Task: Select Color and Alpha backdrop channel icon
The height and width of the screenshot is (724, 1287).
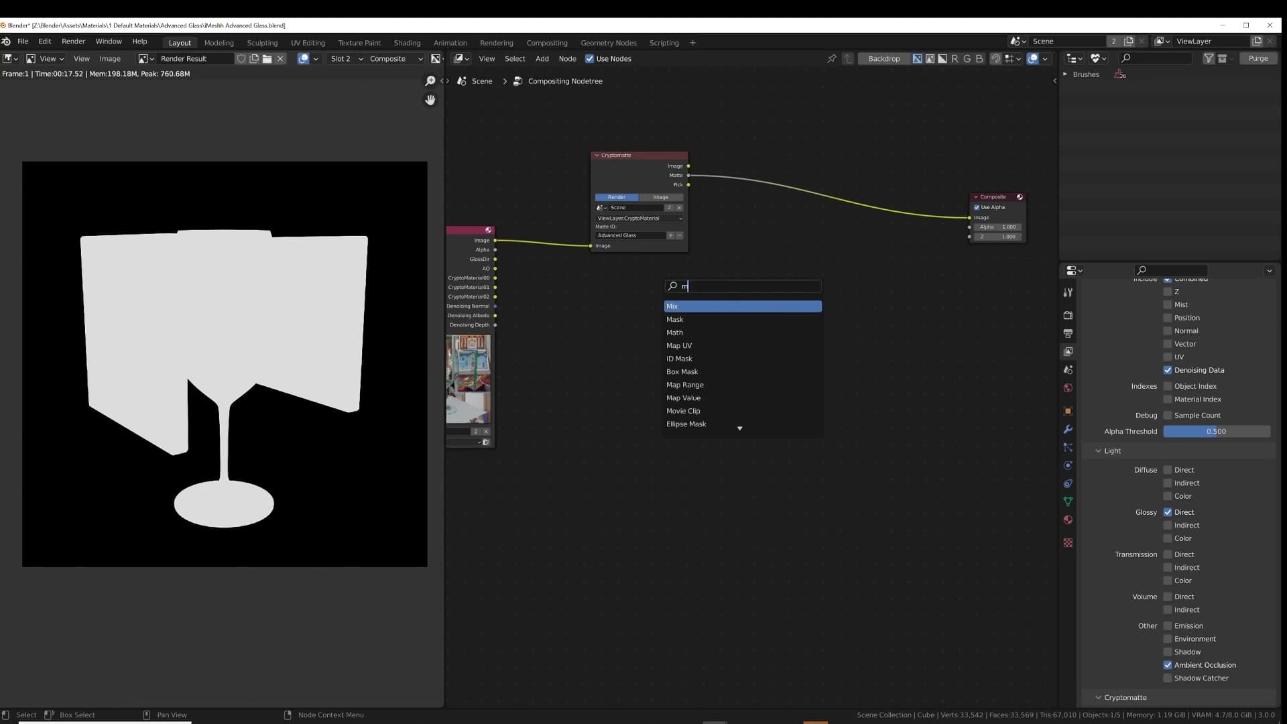Action: [x=917, y=59]
